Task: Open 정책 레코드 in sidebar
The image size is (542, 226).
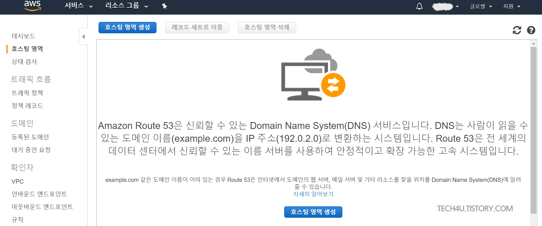Action: (x=27, y=106)
